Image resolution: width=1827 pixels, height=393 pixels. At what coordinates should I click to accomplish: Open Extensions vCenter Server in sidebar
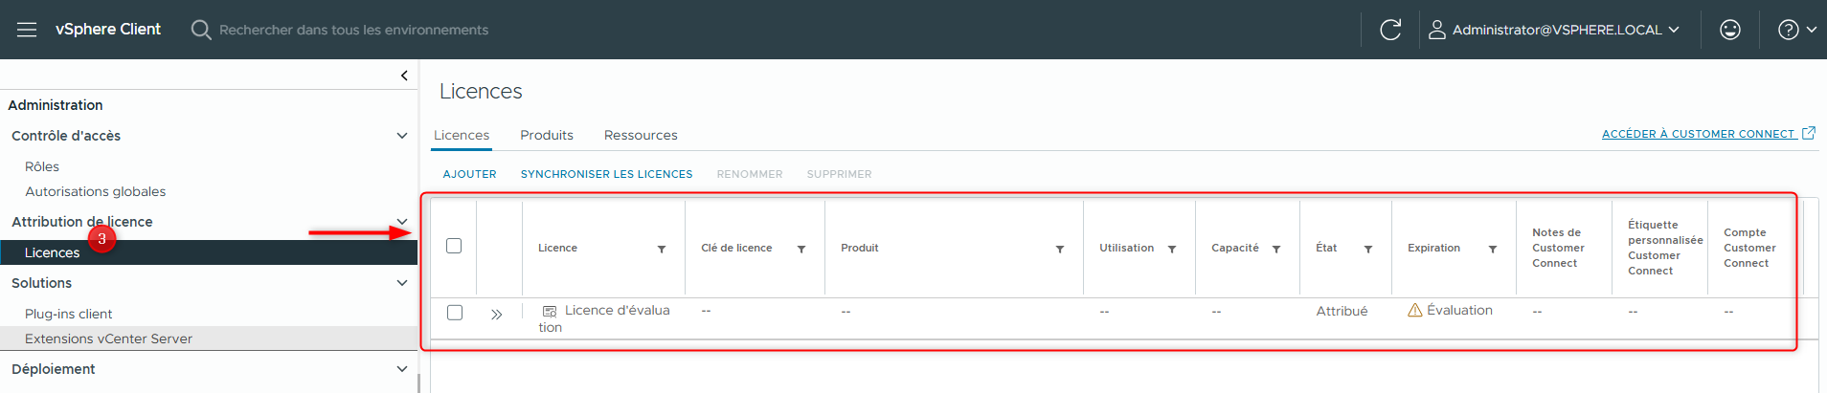pyautogui.click(x=108, y=338)
